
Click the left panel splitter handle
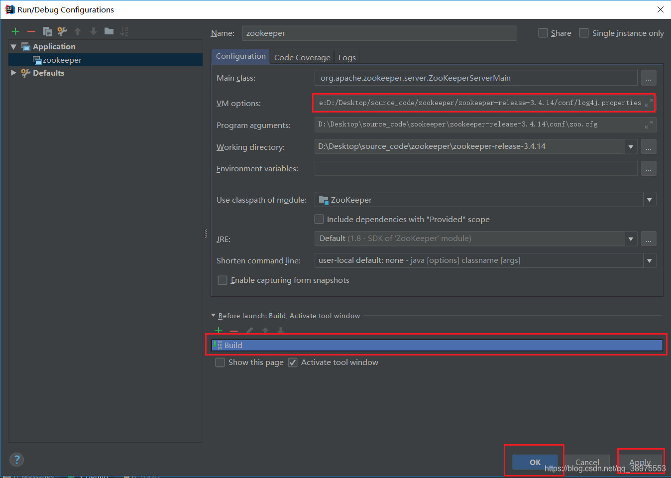coord(206,234)
